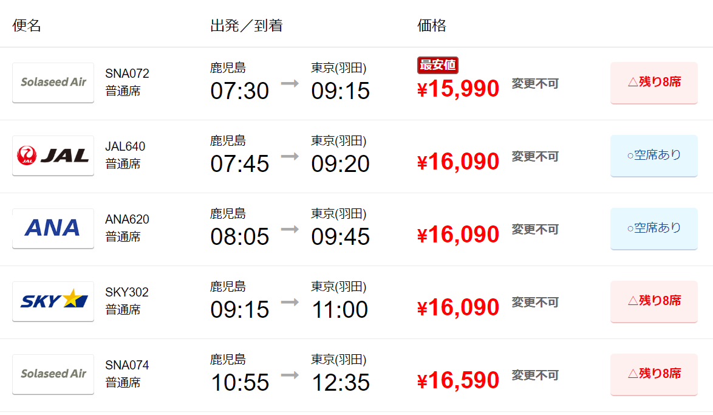Viewport: 713px width, 415px height.
Task: Click Solaseed Air logo for SNA074
Action: coord(53,374)
